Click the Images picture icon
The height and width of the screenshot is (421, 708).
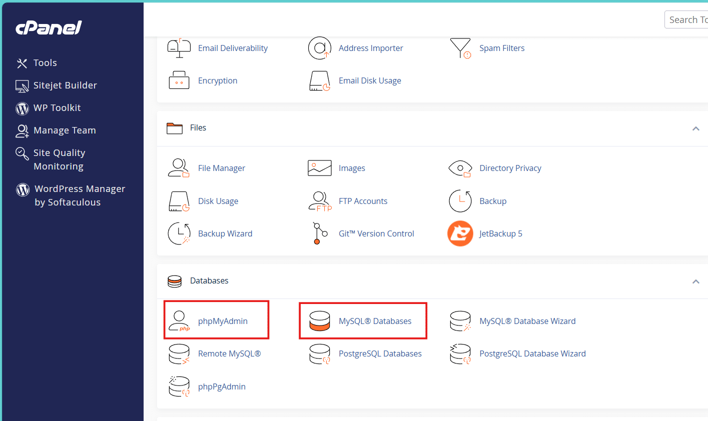click(x=320, y=168)
